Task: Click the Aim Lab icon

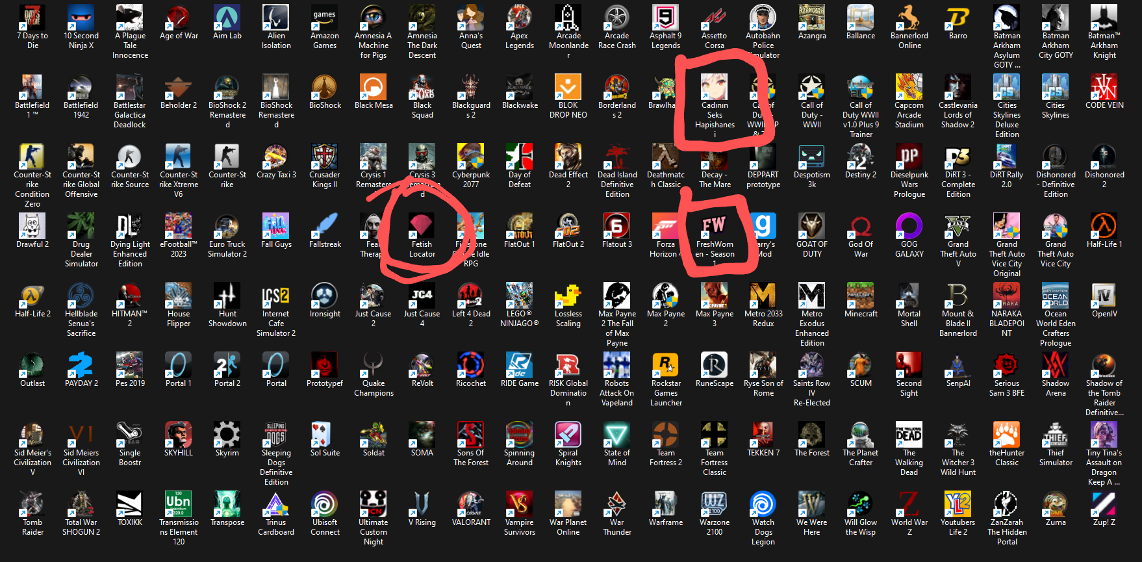Action: tap(227, 17)
